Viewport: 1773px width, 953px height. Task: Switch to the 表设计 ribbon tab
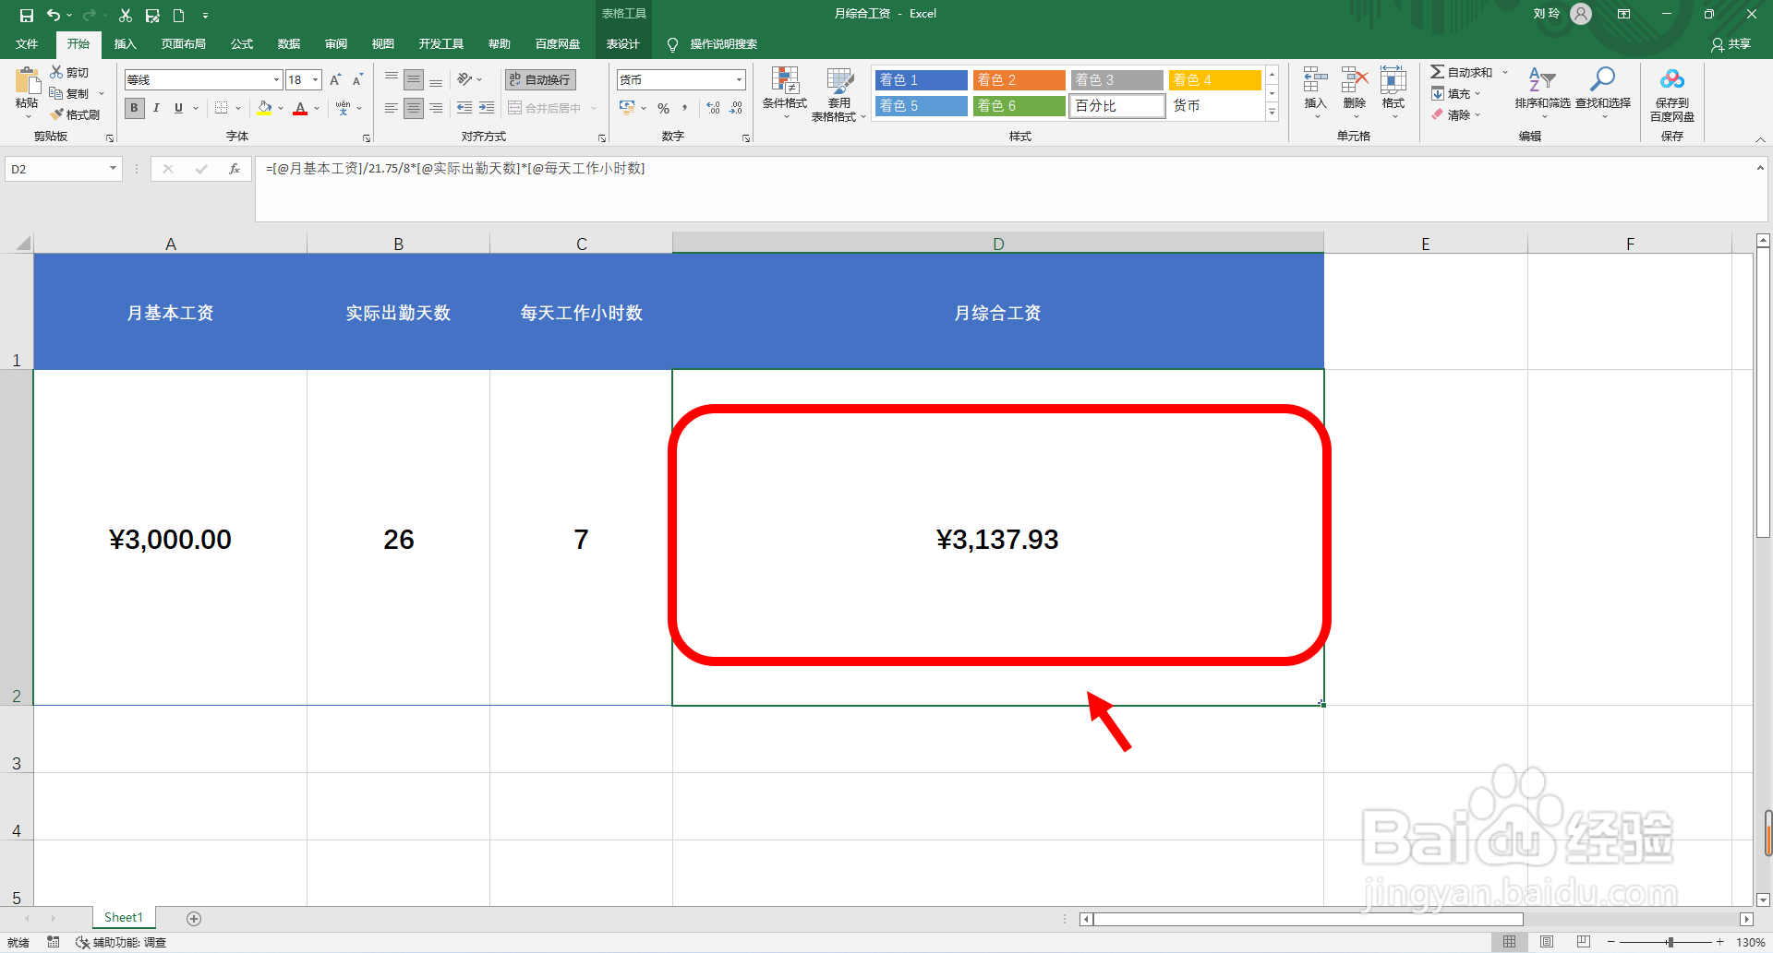[623, 43]
